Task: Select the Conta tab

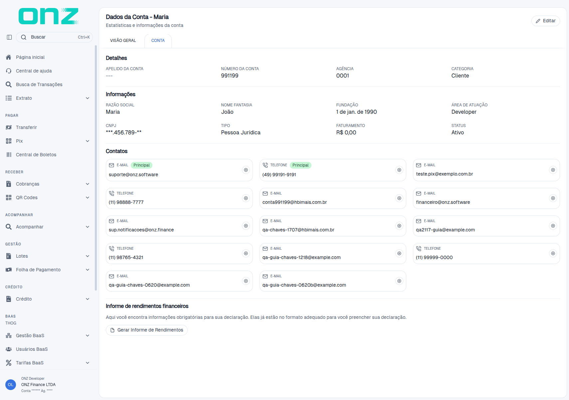Action: click(x=158, y=41)
